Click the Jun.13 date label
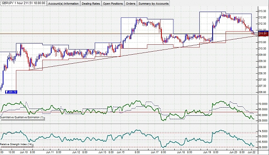The image size is (269, 155). click(x=102, y=152)
